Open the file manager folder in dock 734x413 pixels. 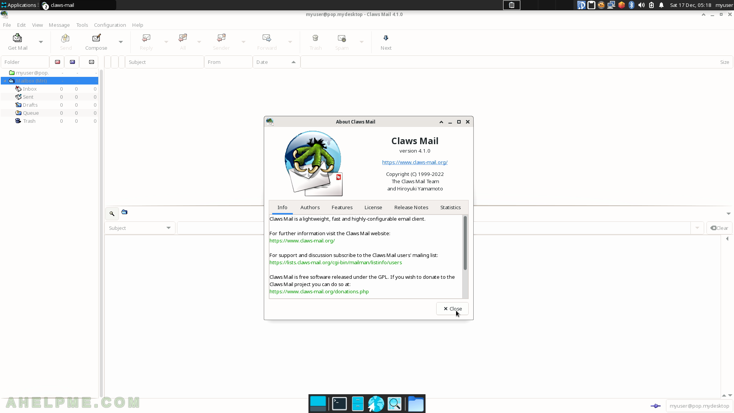pos(416,404)
